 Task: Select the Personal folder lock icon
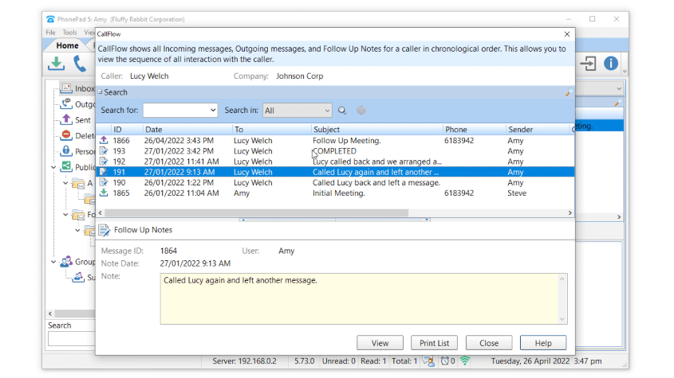(x=65, y=151)
